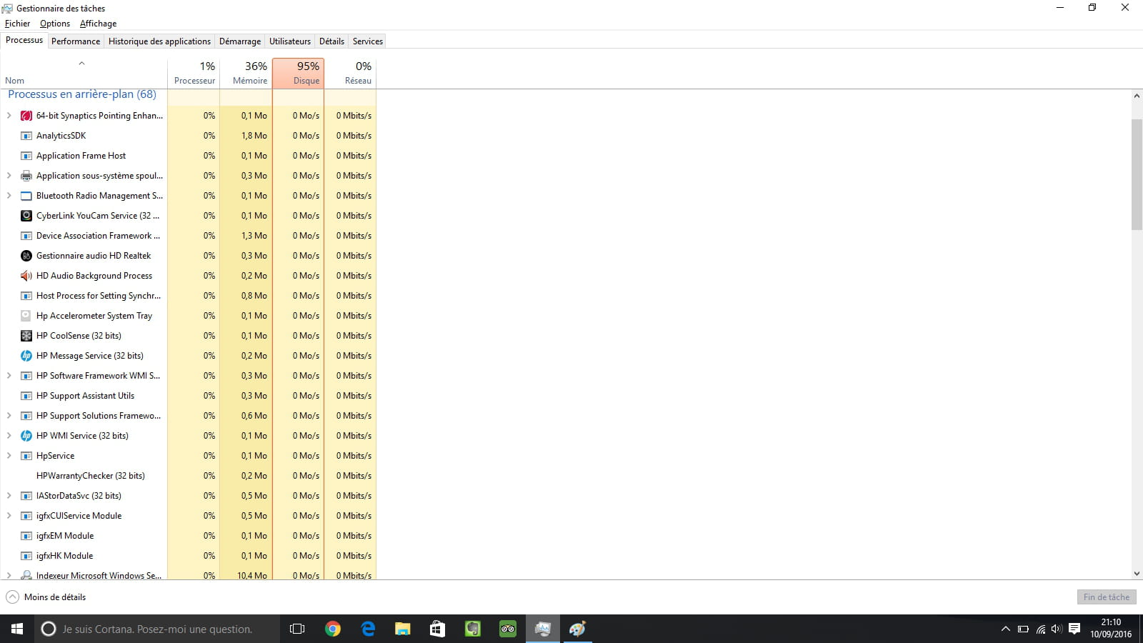The height and width of the screenshot is (643, 1143).
Task: Click the Device Association Framework icon
Action: tap(26, 236)
